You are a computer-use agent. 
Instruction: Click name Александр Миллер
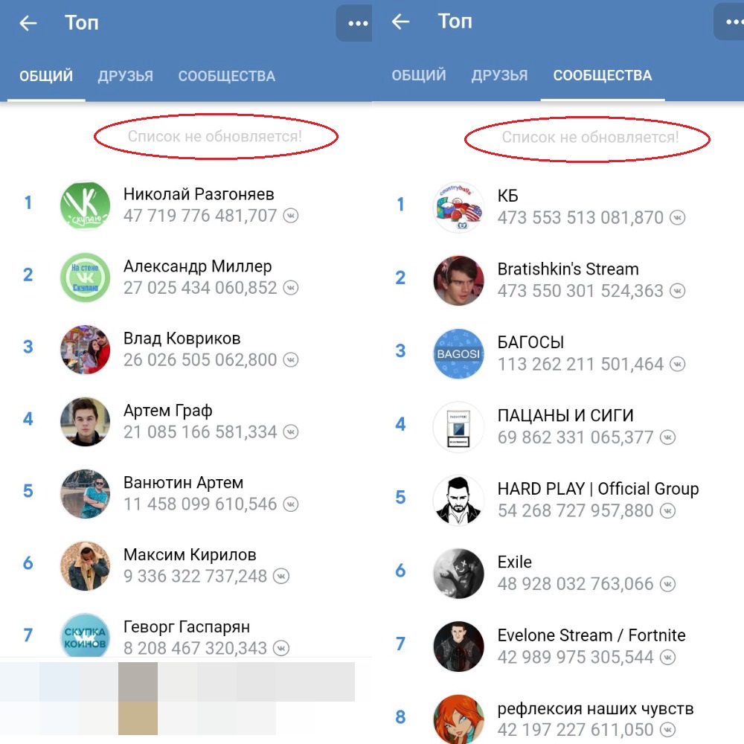(197, 266)
